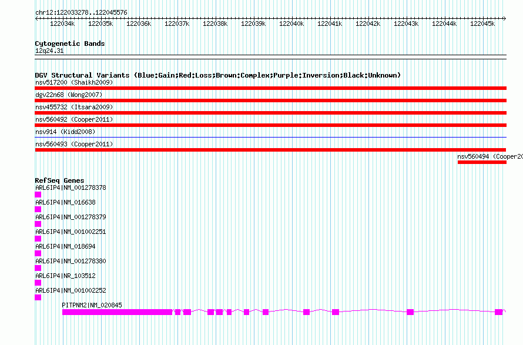Viewport: 523px width, 345px height.
Task: Select the large first PITPNM2 exon block
Action: point(117,312)
